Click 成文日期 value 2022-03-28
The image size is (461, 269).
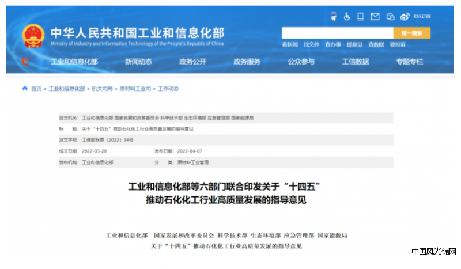95,151
